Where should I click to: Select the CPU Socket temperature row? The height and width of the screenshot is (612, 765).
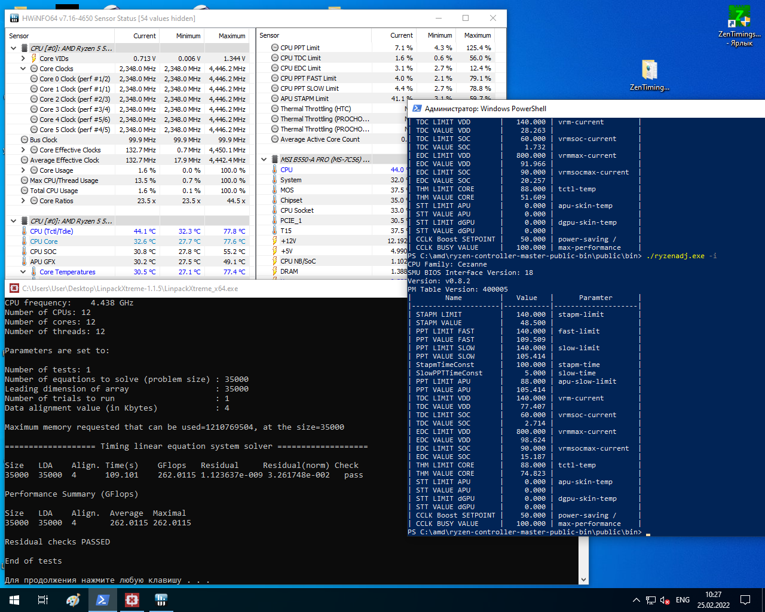point(332,210)
